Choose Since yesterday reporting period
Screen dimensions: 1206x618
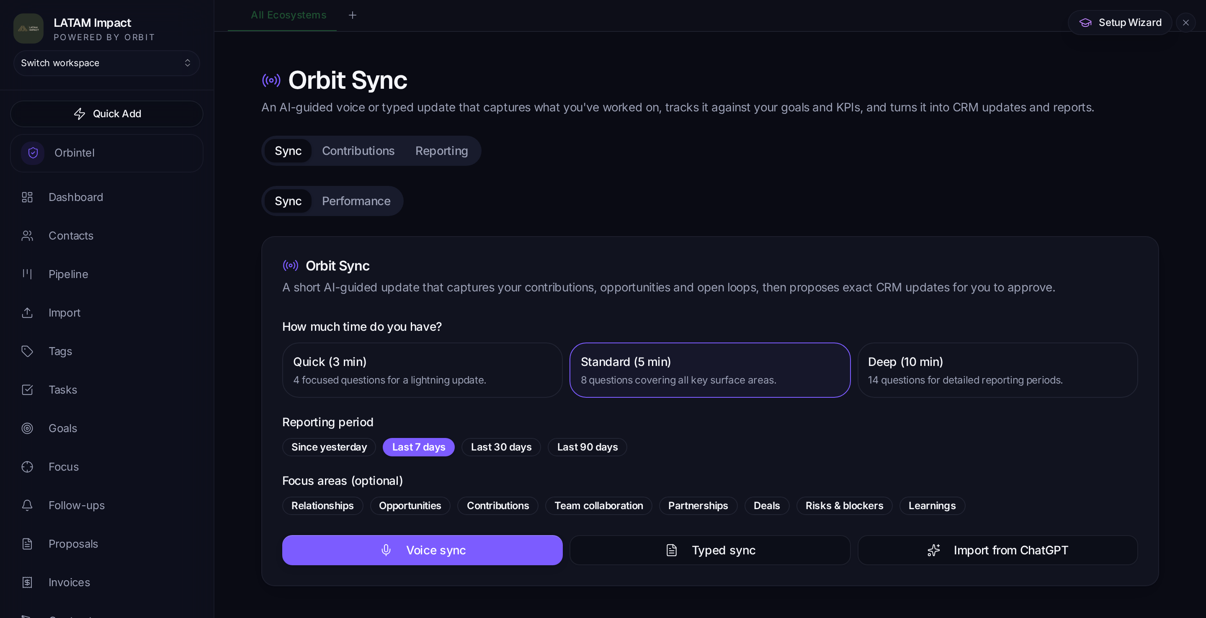(x=329, y=447)
